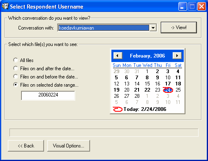Select February 27 in the calendar
The width and height of the screenshot is (208, 161).
(127, 96)
